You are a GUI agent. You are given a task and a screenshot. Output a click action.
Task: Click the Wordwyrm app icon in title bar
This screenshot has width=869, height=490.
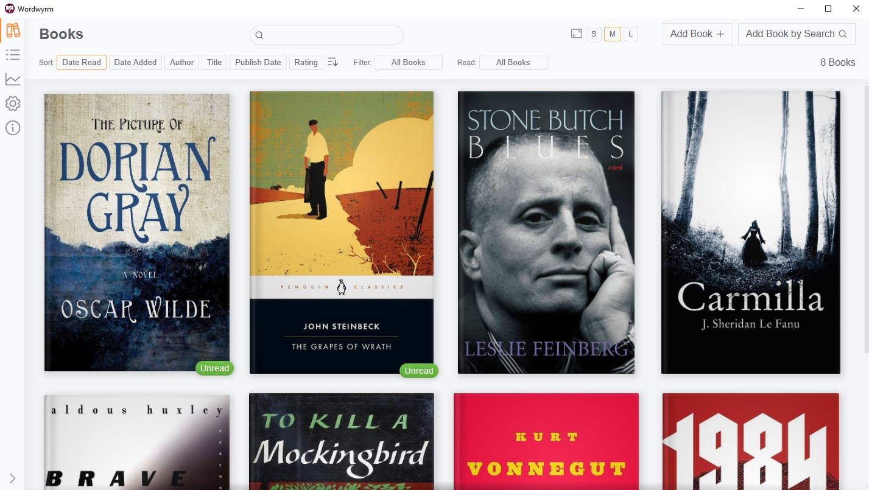click(x=10, y=9)
